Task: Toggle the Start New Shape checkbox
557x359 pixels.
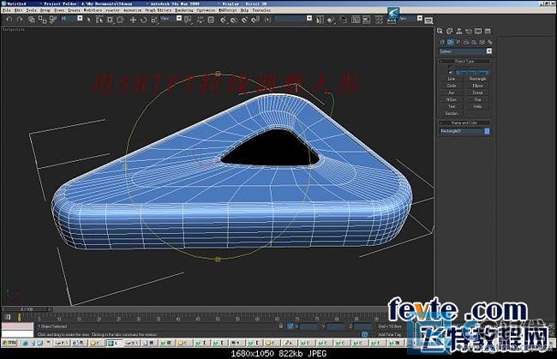Action: 451,73
